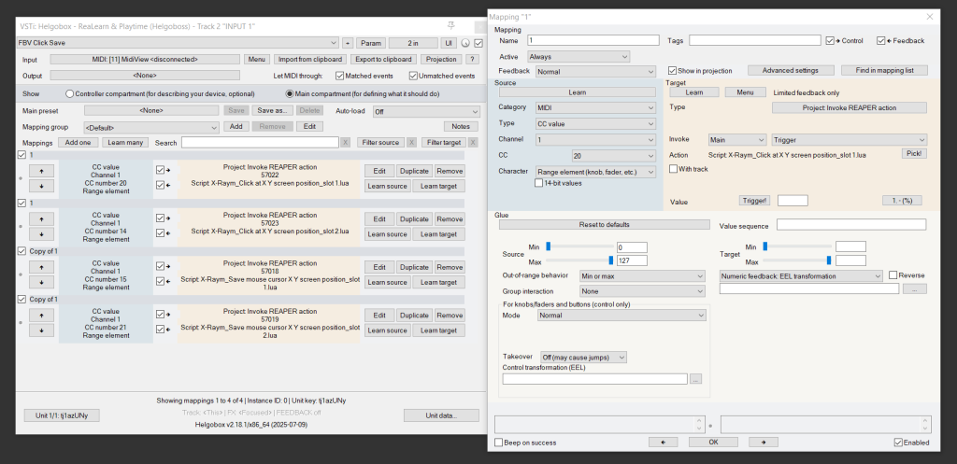Open the Control transformation EEL editor ellipsis button

pos(695,379)
